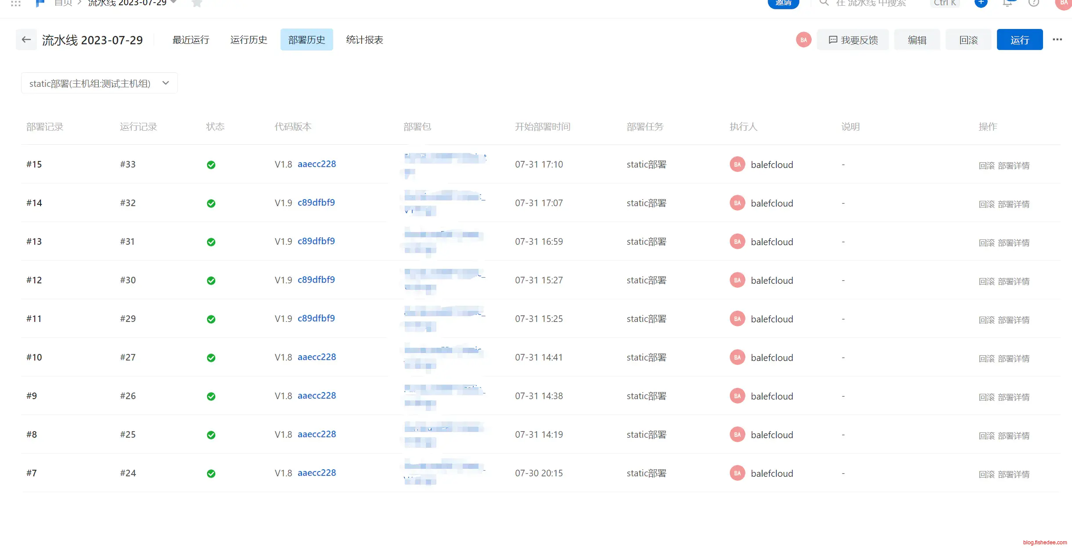1072x550 pixels.
Task: Click the blue 运行 button
Action: click(x=1019, y=40)
